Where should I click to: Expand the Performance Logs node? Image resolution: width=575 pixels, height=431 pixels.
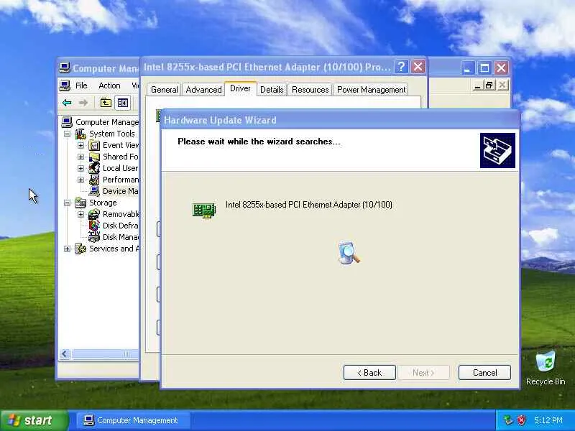tap(80, 180)
